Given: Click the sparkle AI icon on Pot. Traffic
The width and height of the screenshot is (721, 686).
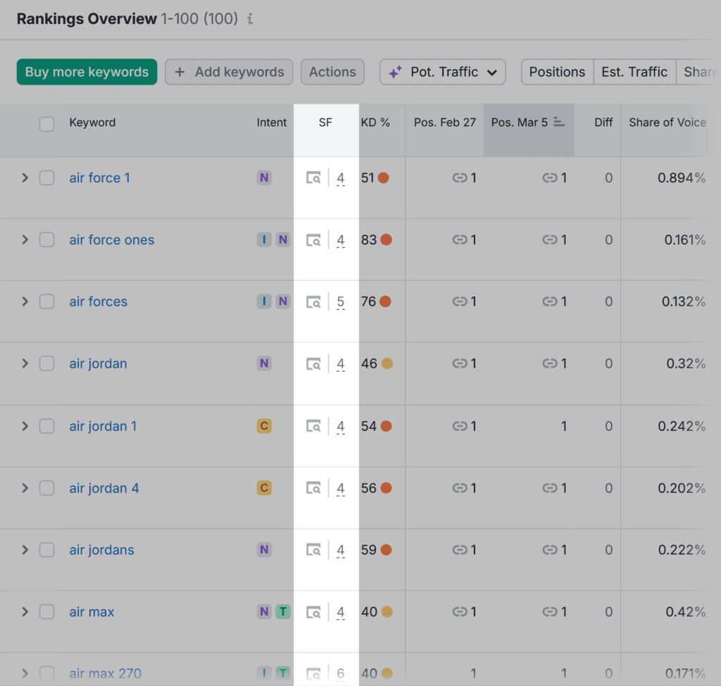Looking at the screenshot, I should 395,71.
